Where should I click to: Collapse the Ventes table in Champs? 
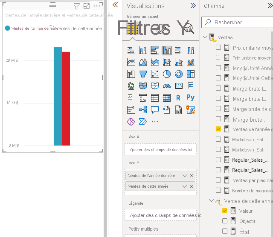point(205,37)
